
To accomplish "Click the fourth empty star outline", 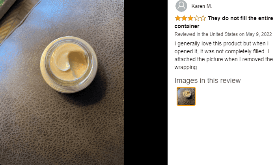I will (x=197, y=18).
